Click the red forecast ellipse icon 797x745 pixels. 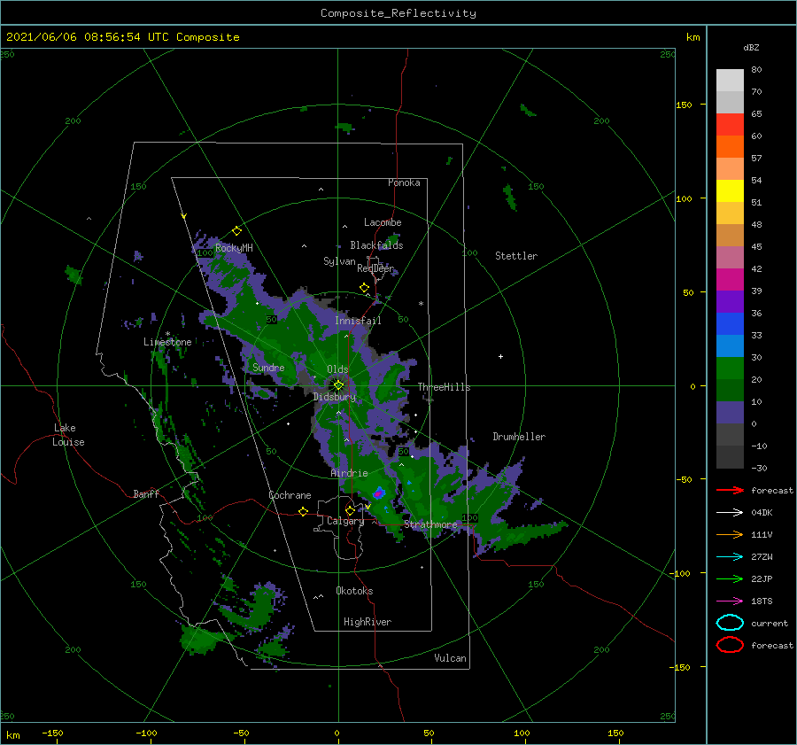point(730,645)
